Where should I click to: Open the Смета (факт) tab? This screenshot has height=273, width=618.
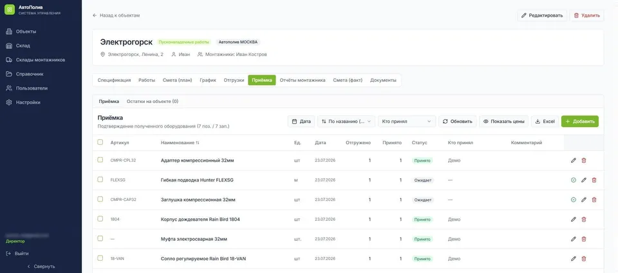point(348,80)
